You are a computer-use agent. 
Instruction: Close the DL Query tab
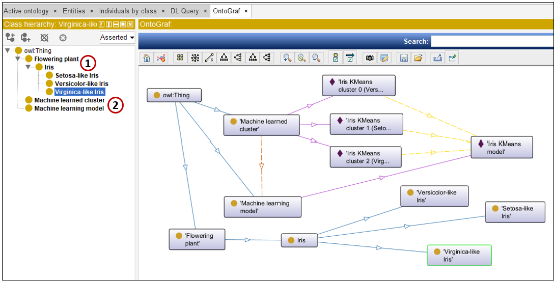[x=205, y=11]
